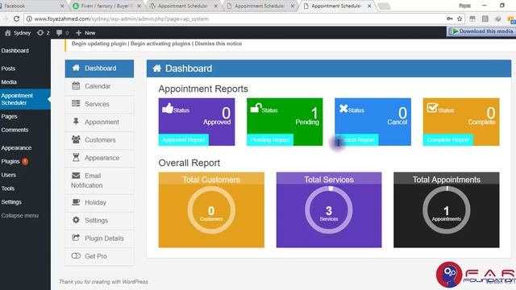Screen dimensions: 516x290
Task: Collapse the WordPress admin menu
Action: pos(19,216)
